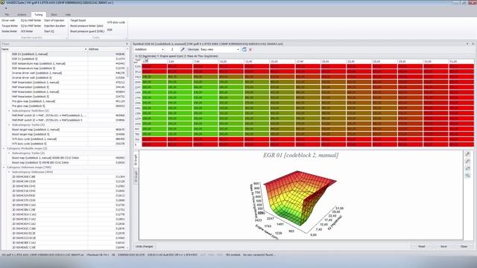
Task: Click Injection duration in the ribbon
Action: pyautogui.click(x=54, y=26)
